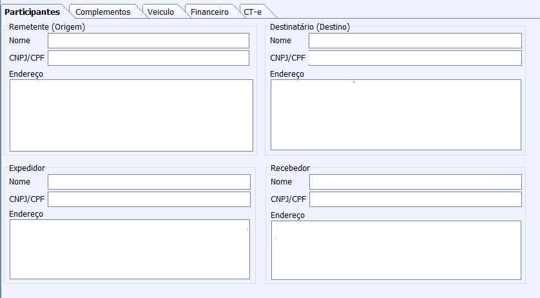Select the Recebedor Endereço text area
The height and width of the screenshot is (298, 540).
(x=396, y=250)
